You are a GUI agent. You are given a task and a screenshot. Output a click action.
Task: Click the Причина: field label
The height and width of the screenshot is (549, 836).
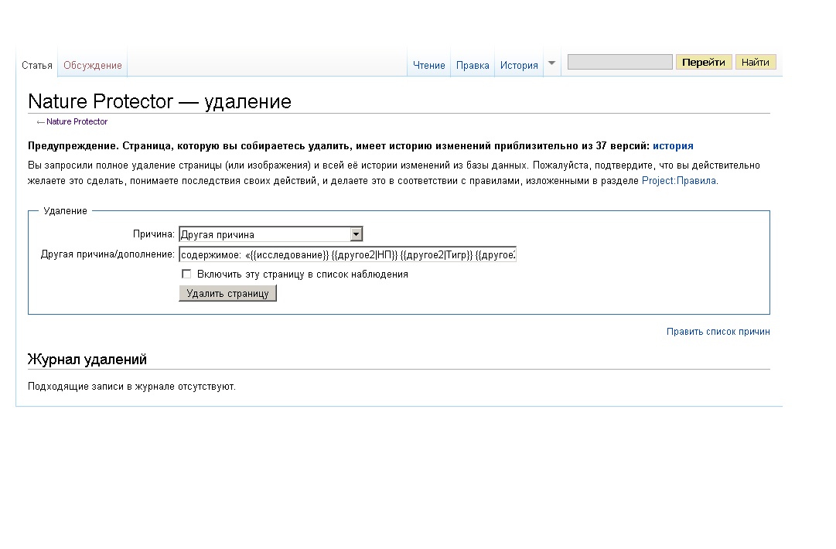(x=154, y=234)
